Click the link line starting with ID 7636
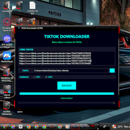This screenshot has width=130, height=130. (55, 61)
